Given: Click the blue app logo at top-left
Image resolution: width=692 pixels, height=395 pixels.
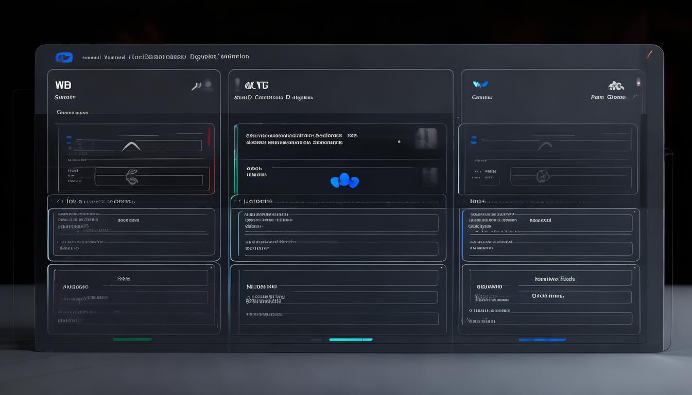Looking at the screenshot, I should (x=64, y=58).
